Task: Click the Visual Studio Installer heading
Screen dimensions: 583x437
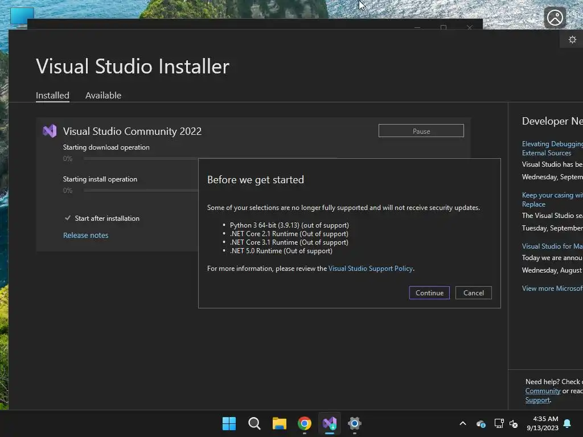Action: click(132, 67)
